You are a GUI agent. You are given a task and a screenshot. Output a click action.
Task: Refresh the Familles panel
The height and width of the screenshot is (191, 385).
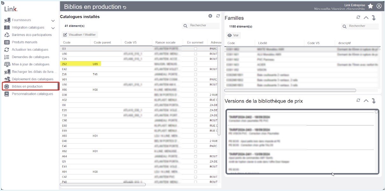(359, 18)
